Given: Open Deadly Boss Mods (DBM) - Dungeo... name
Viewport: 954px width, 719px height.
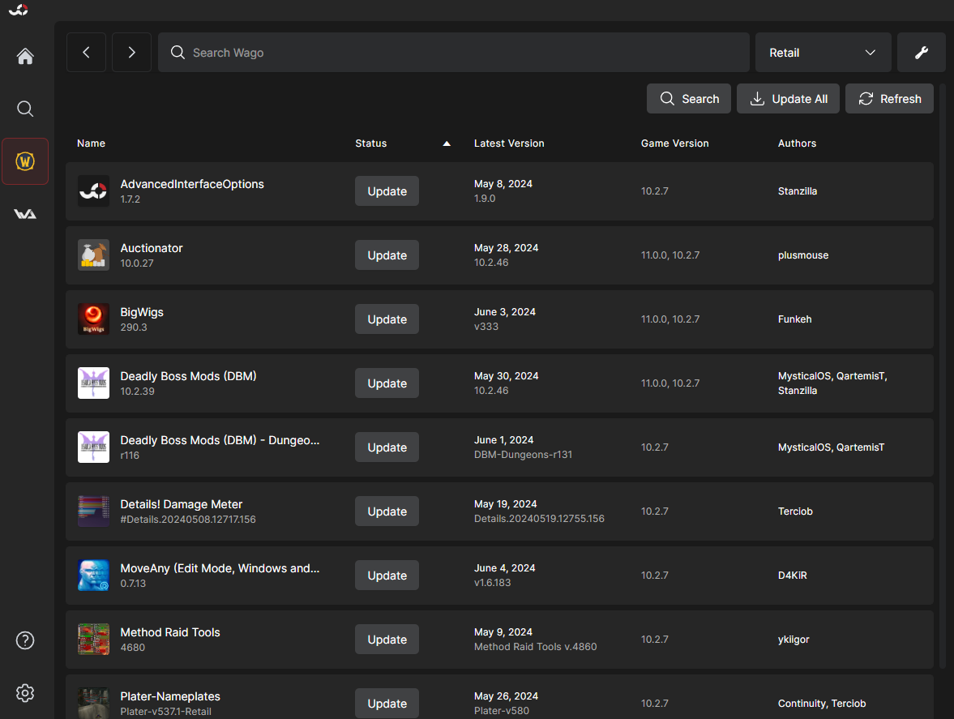Looking at the screenshot, I should pyautogui.click(x=220, y=440).
